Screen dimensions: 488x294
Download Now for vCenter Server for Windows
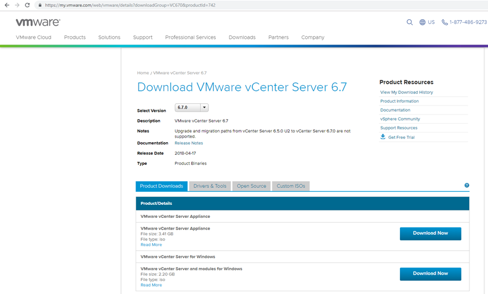[x=430, y=274]
